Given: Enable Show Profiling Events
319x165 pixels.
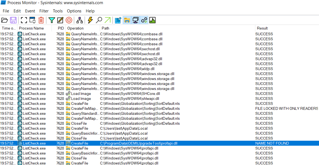Looking at the screenshot, I should (152, 20).
